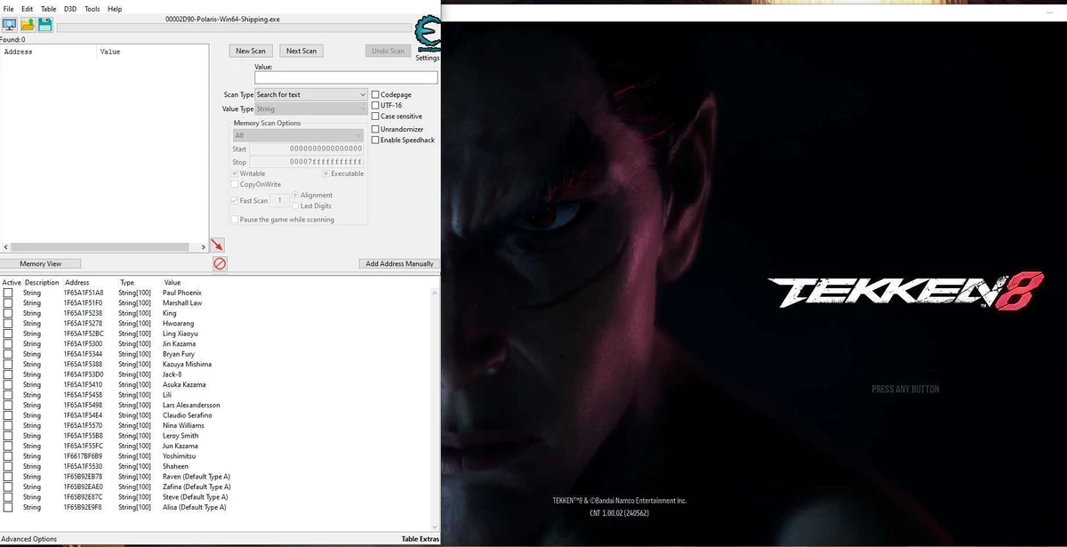
Task: Click inside the Value input field
Action: pos(347,77)
